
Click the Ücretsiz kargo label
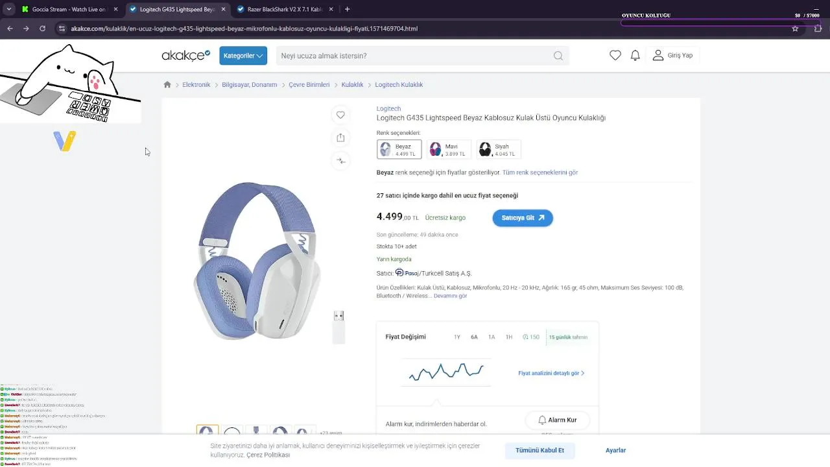pyautogui.click(x=445, y=218)
